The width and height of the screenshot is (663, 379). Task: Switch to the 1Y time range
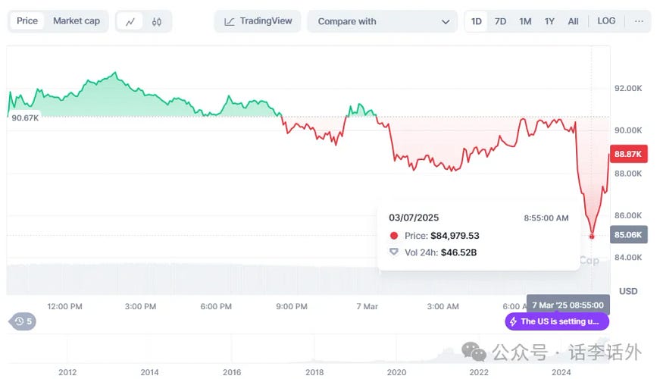(x=549, y=21)
